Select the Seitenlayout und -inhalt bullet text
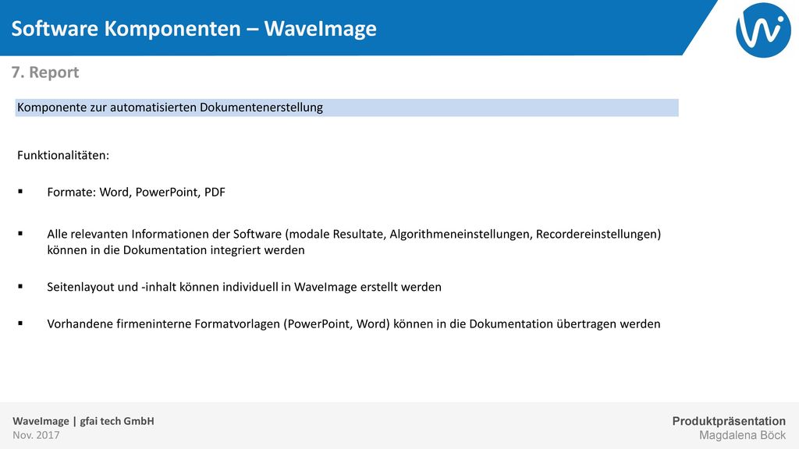 click(x=244, y=287)
